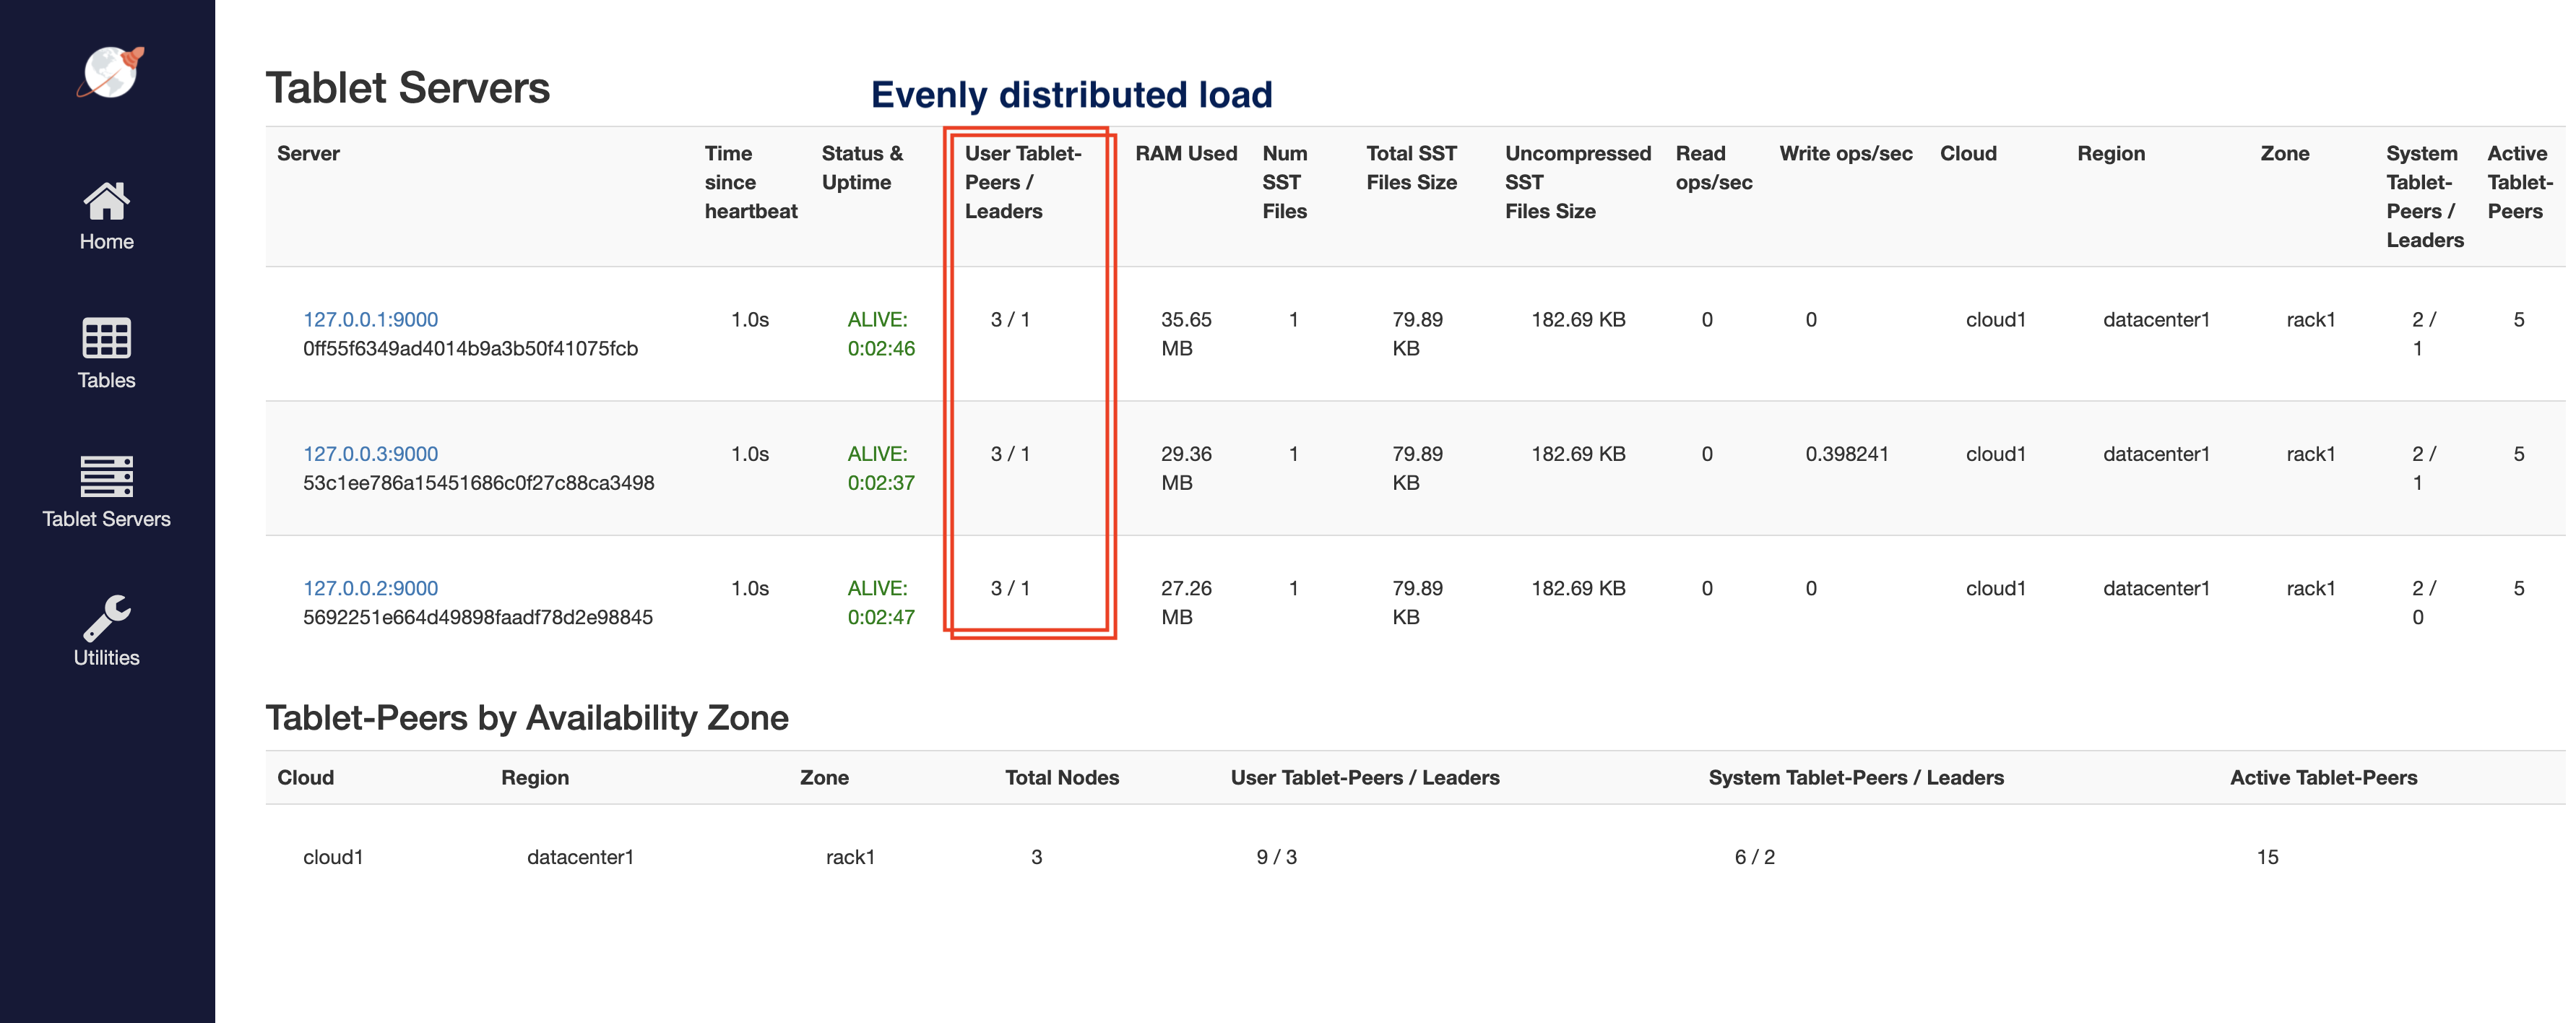Open tablet server link 127.0.0.2:9000
The height and width of the screenshot is (1023, 2576).
(x=370, y=589)
